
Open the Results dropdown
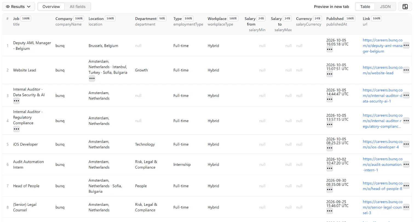point(19,7)
